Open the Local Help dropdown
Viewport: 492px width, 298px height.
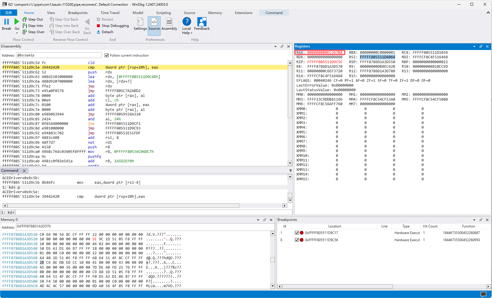tap(187, 31)
